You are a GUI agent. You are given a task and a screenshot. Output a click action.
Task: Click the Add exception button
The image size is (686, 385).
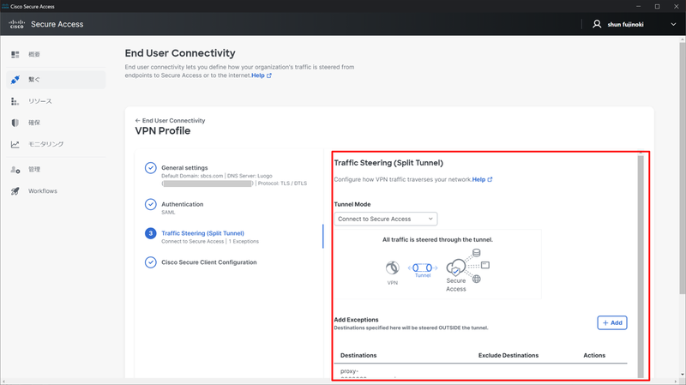click(612, 323)
